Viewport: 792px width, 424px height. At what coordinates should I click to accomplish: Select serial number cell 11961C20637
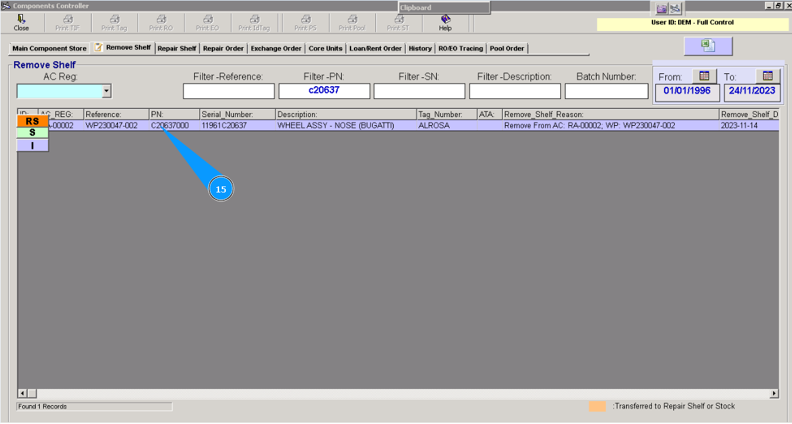pos(237,126)
